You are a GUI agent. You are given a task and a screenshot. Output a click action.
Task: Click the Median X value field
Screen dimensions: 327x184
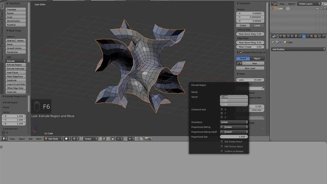250,13
